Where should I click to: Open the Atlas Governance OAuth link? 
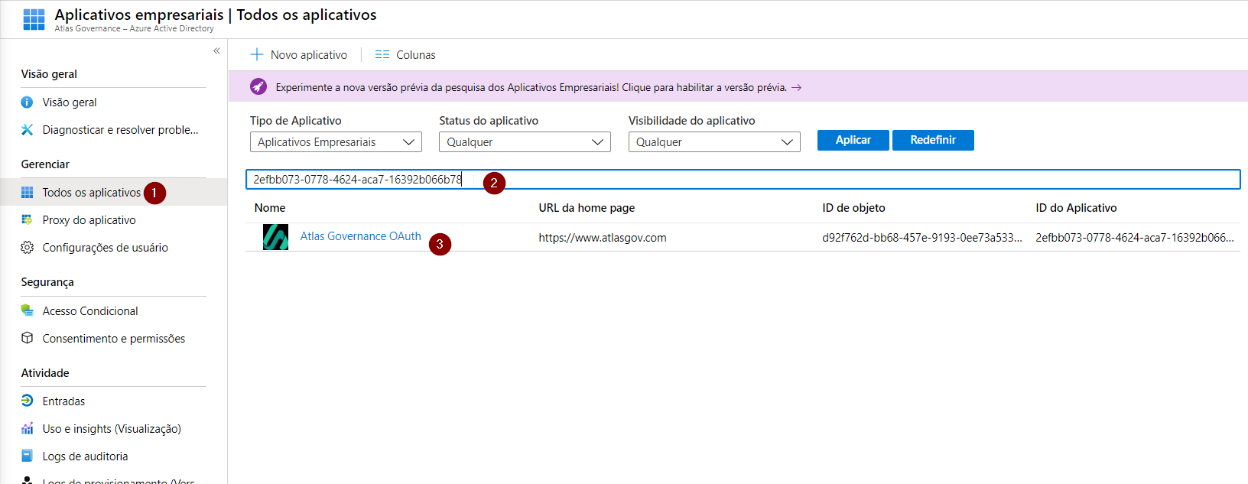point(360,236)
